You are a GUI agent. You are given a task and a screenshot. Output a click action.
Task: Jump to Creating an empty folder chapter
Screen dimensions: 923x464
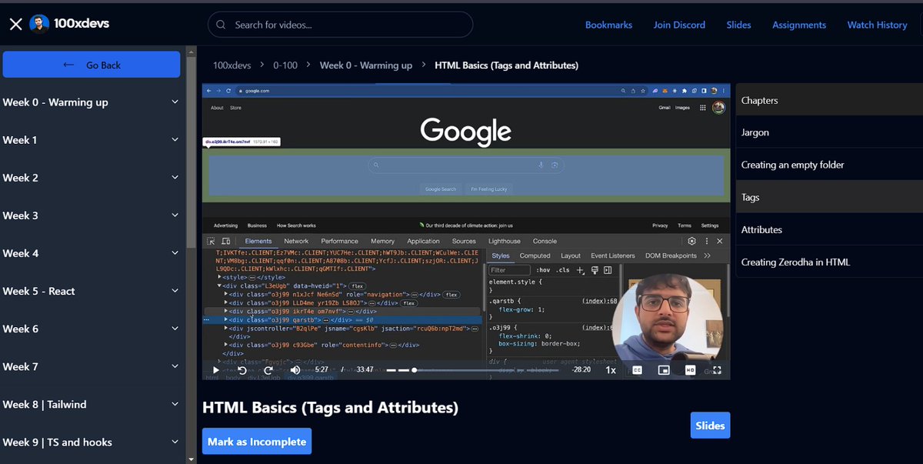pyautogui.click(x=829, y=165)
